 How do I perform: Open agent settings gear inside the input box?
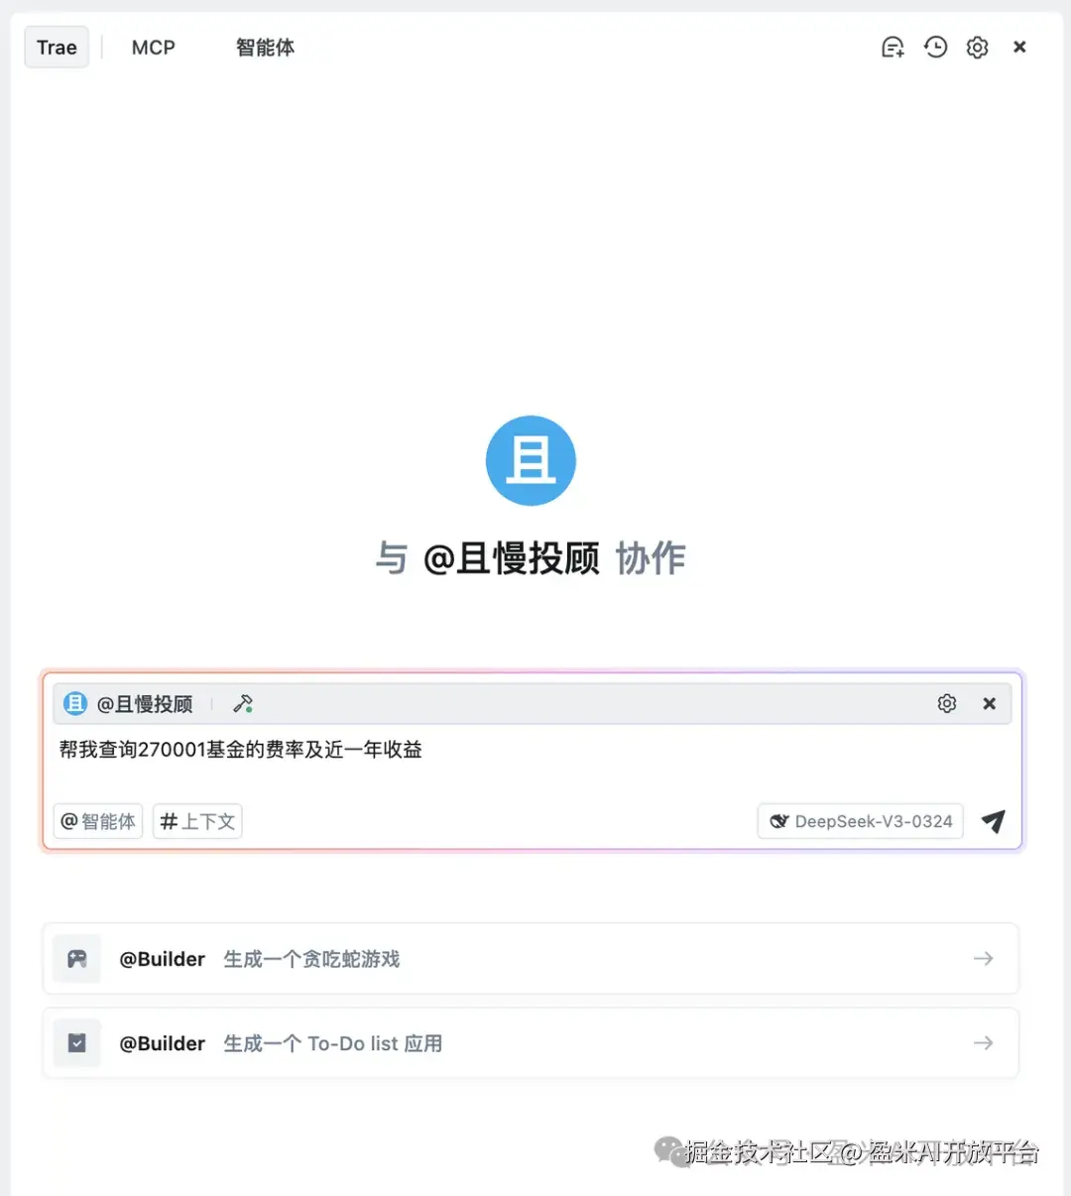[946, 703]
